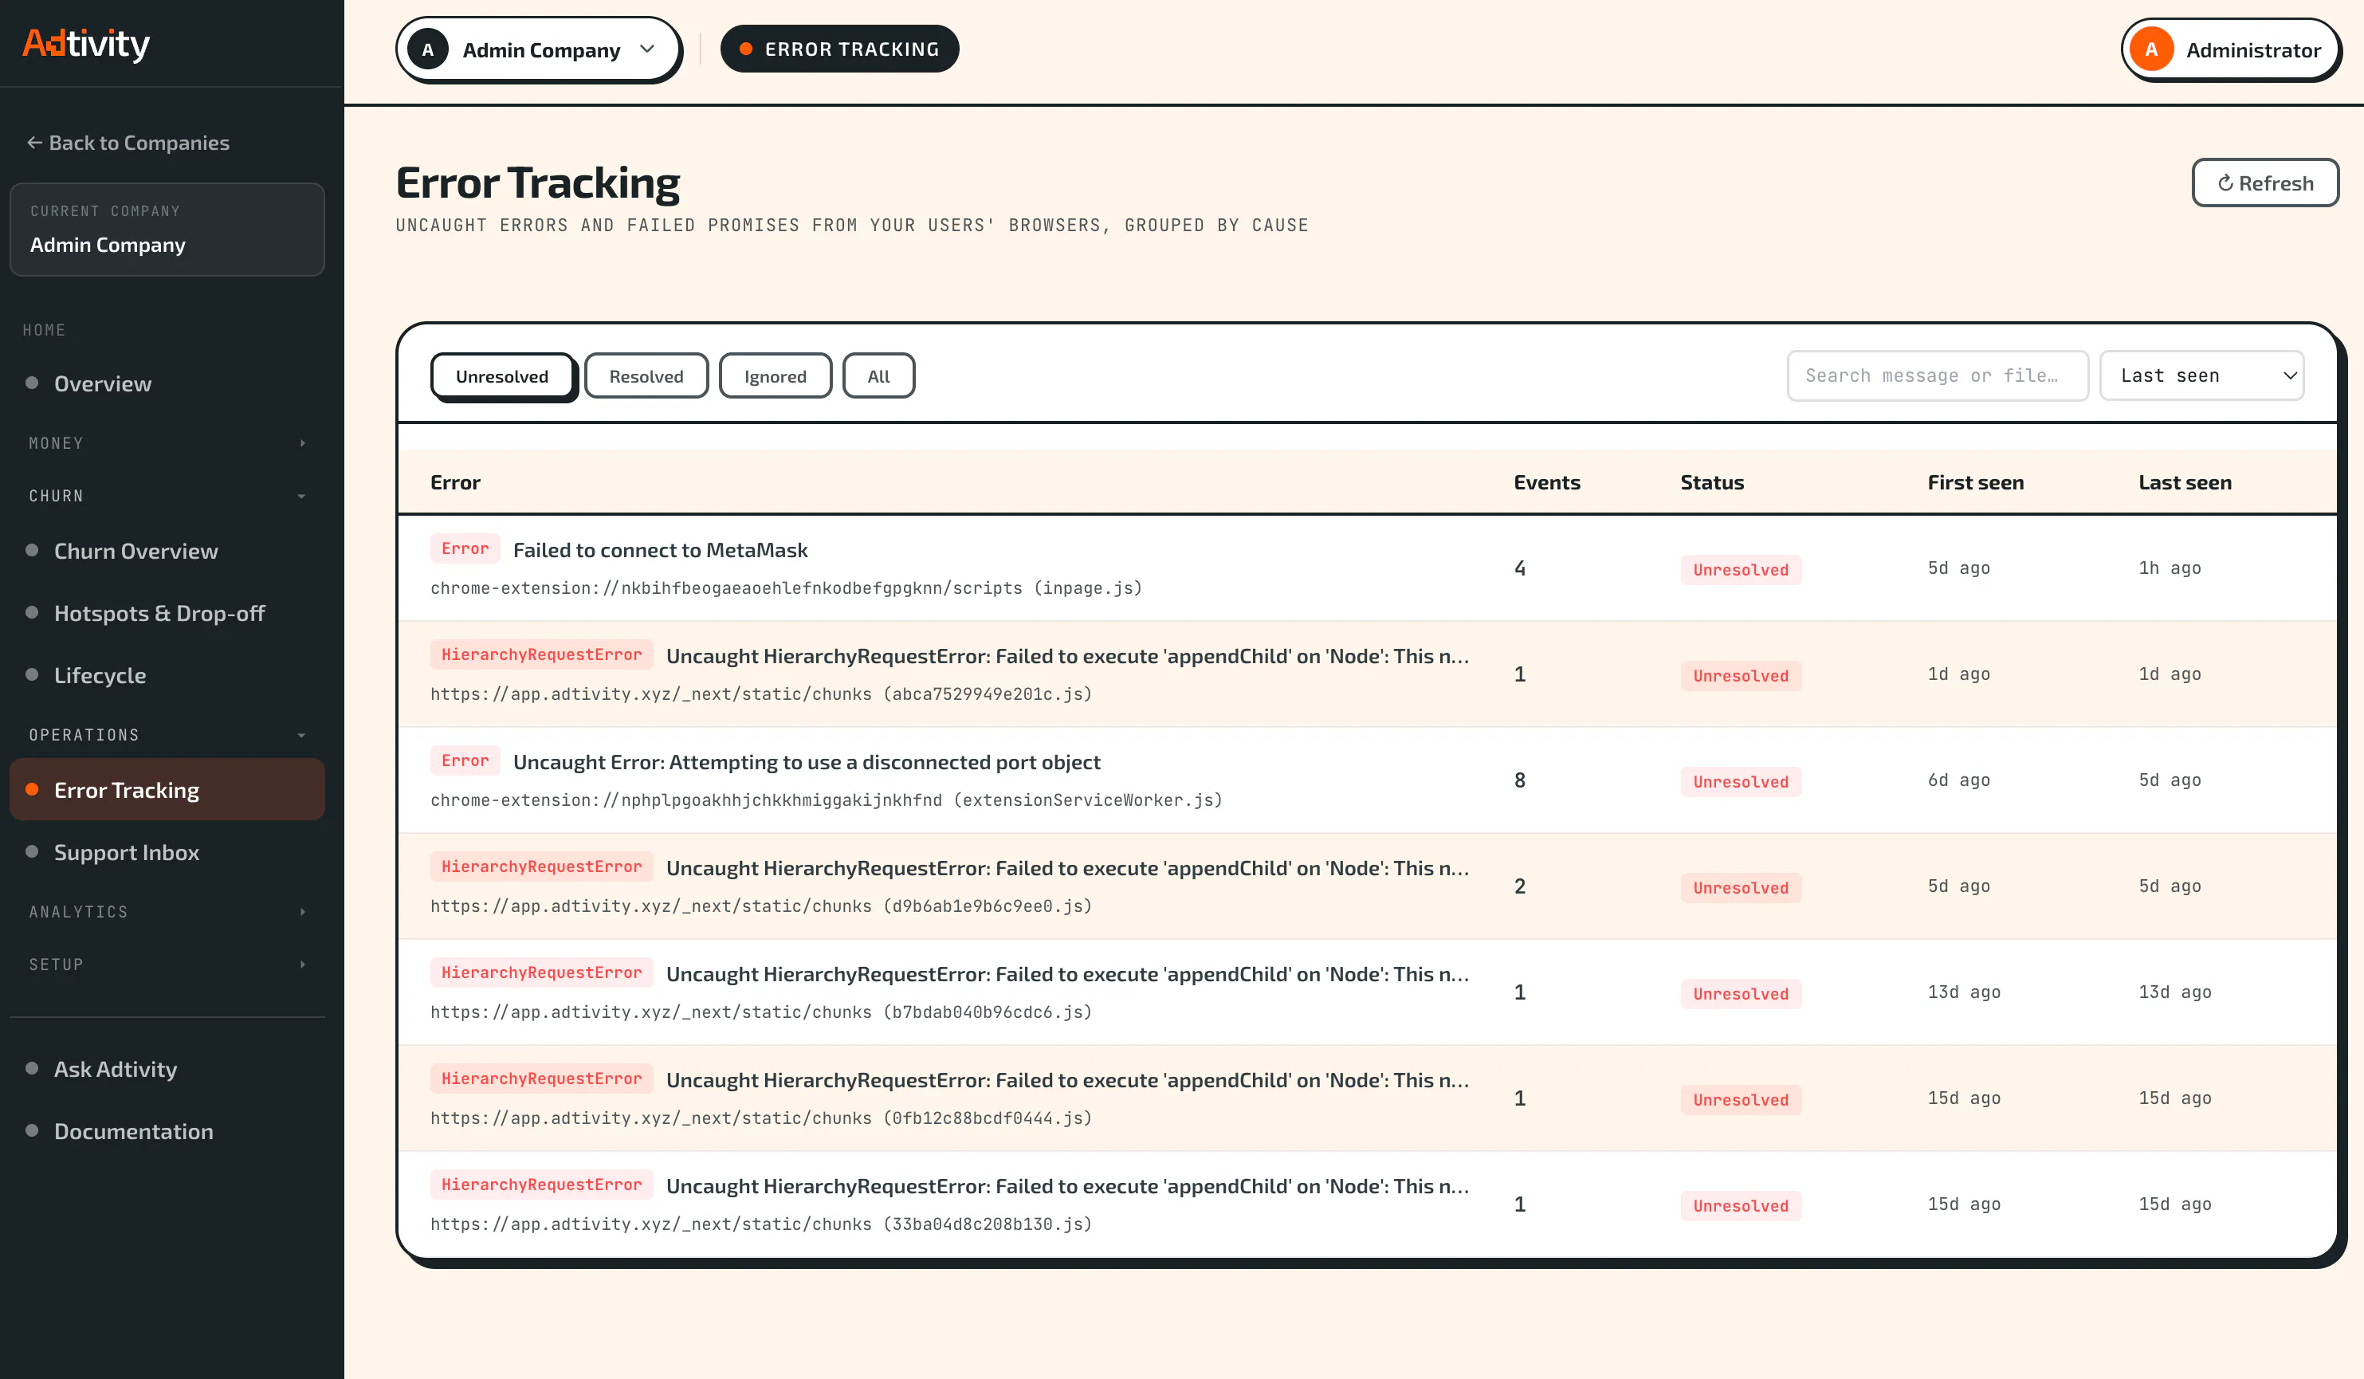Viewport: 2364px width, 1379px height.
Task: Open HierarchyRequestError row for b7bdab040b96cdc6.js
Action: pos(1367,992)
